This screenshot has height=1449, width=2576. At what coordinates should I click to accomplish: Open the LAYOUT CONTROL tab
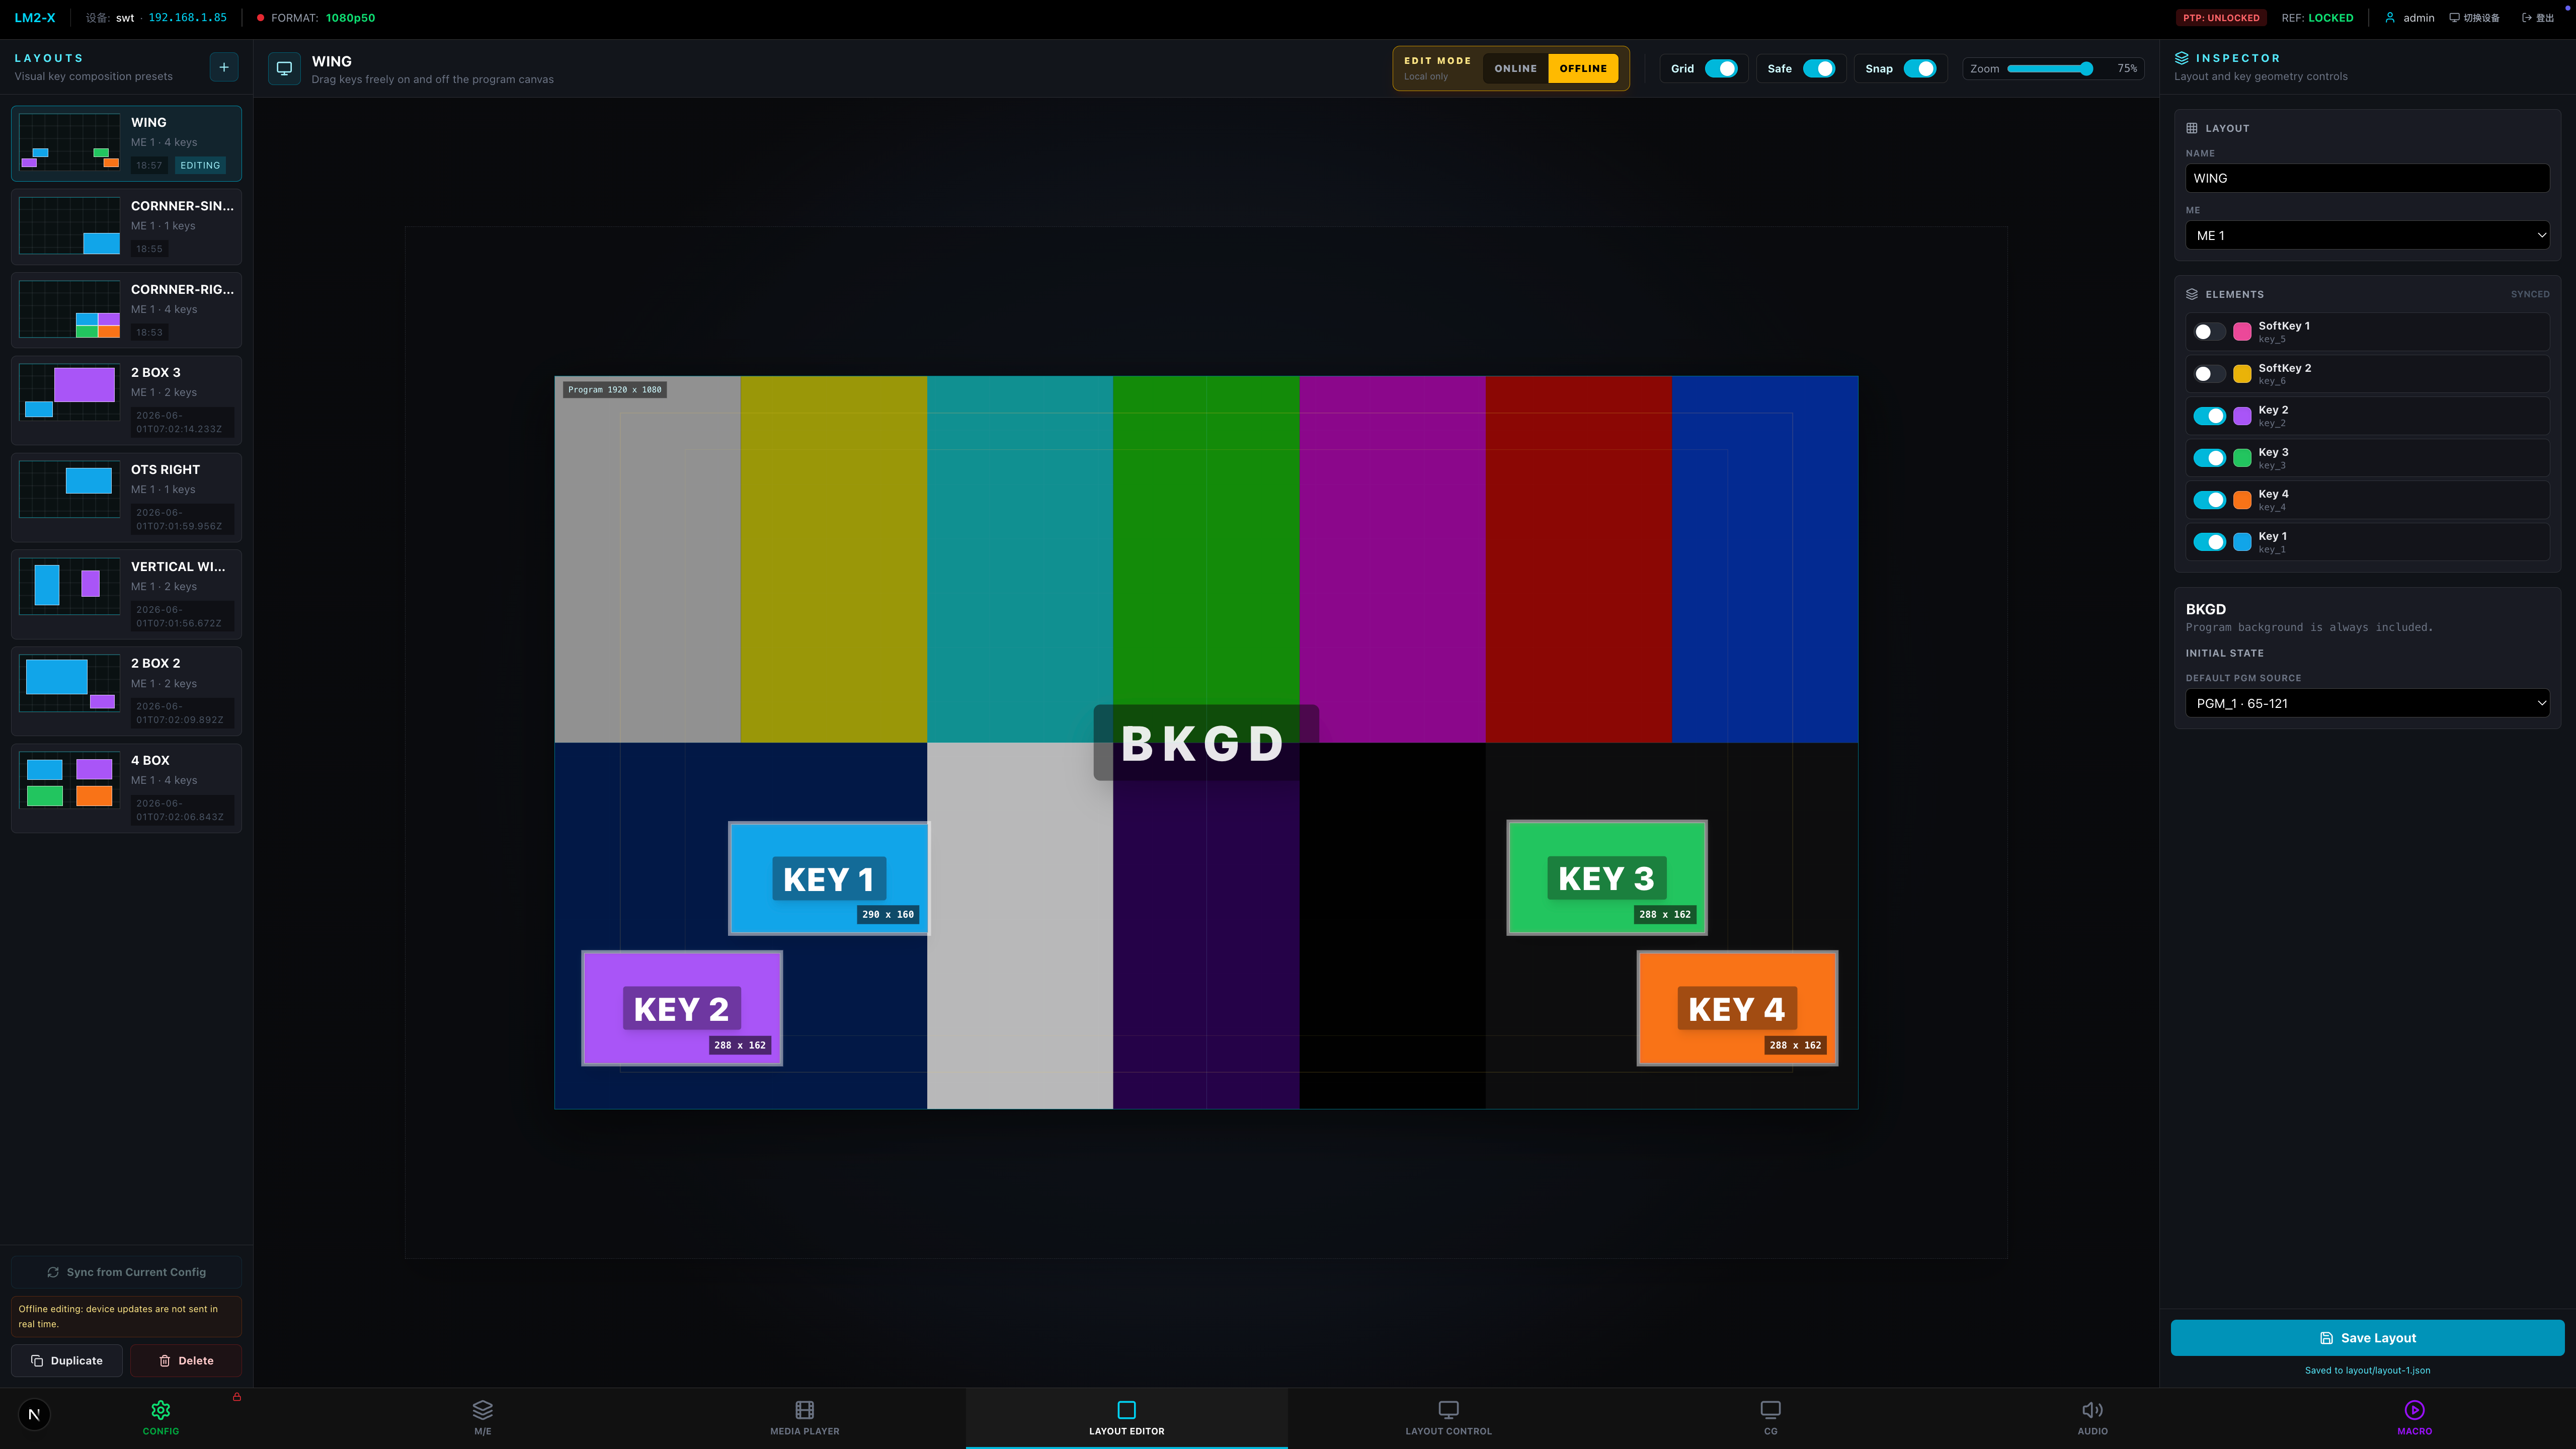1449,1418
